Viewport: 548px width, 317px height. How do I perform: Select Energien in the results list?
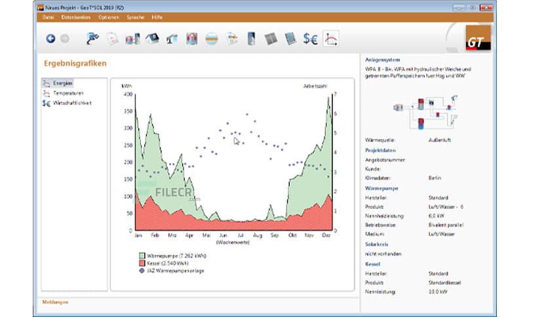(62, 83)
